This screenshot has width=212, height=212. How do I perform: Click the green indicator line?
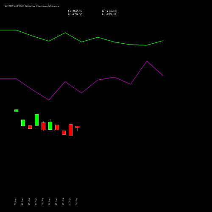point(81,42)
